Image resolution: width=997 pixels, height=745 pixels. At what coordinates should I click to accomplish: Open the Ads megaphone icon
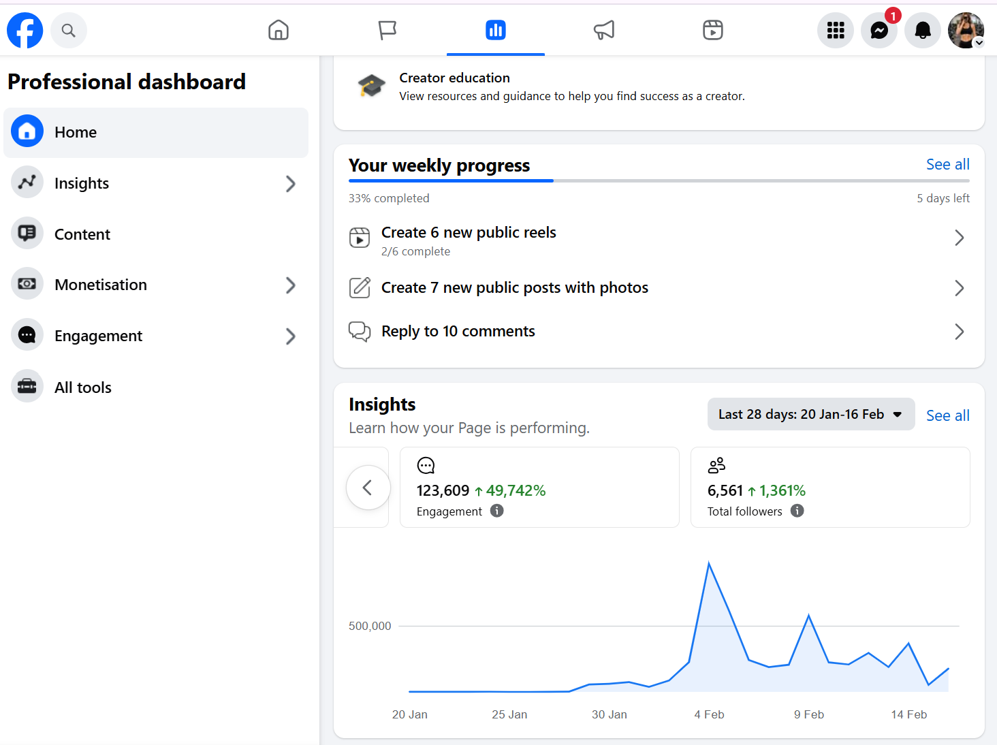click(604, 30)
